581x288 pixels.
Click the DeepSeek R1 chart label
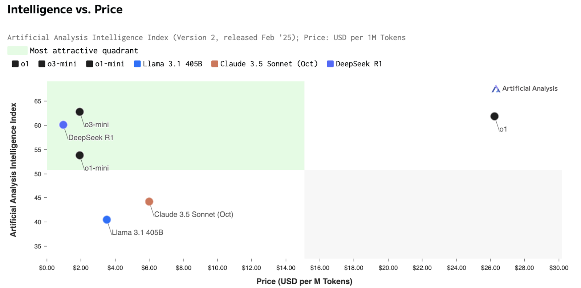91,137
